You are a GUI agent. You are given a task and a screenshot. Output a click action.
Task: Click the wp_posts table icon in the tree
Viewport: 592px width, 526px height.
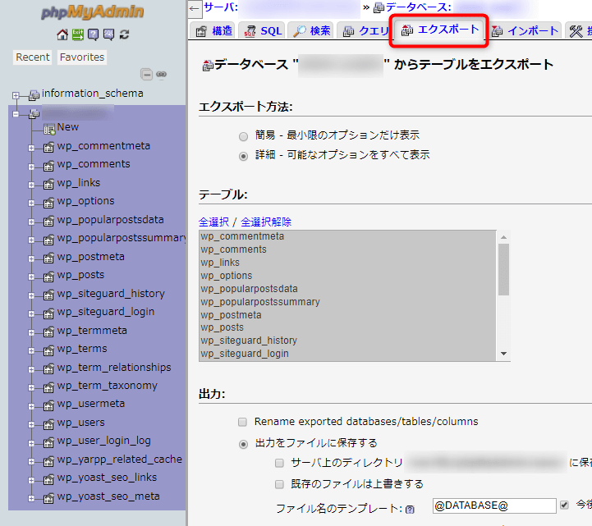(x=48, y=277)
